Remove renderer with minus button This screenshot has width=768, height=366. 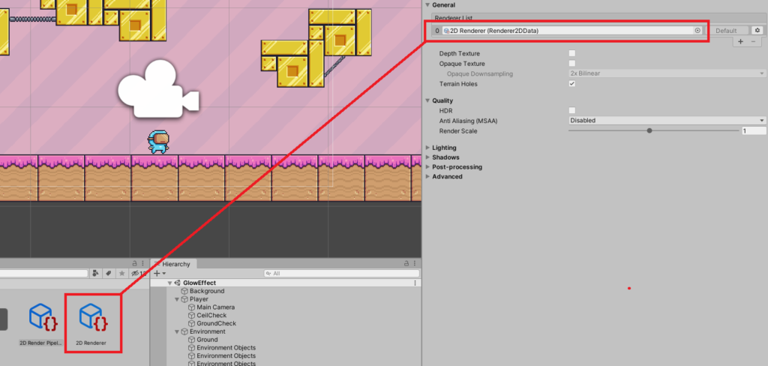[753, 42]
